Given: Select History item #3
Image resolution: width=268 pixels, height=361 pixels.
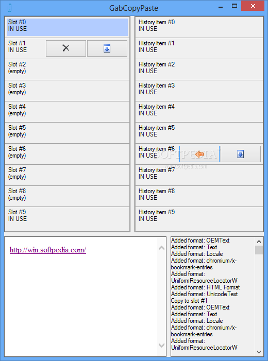Looking at the screenshot, I should (x=199, y=91).
